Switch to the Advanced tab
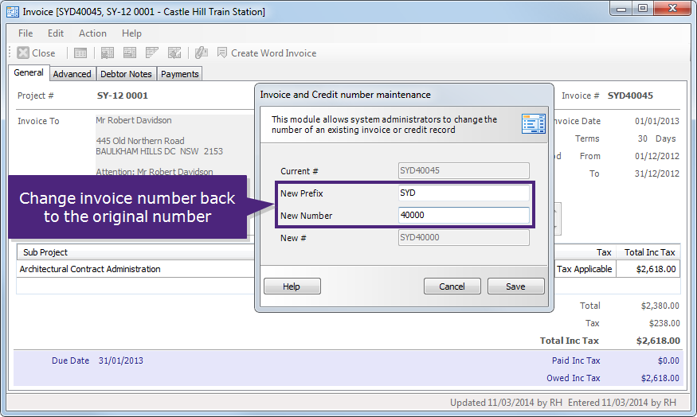 tap(72, 74)
